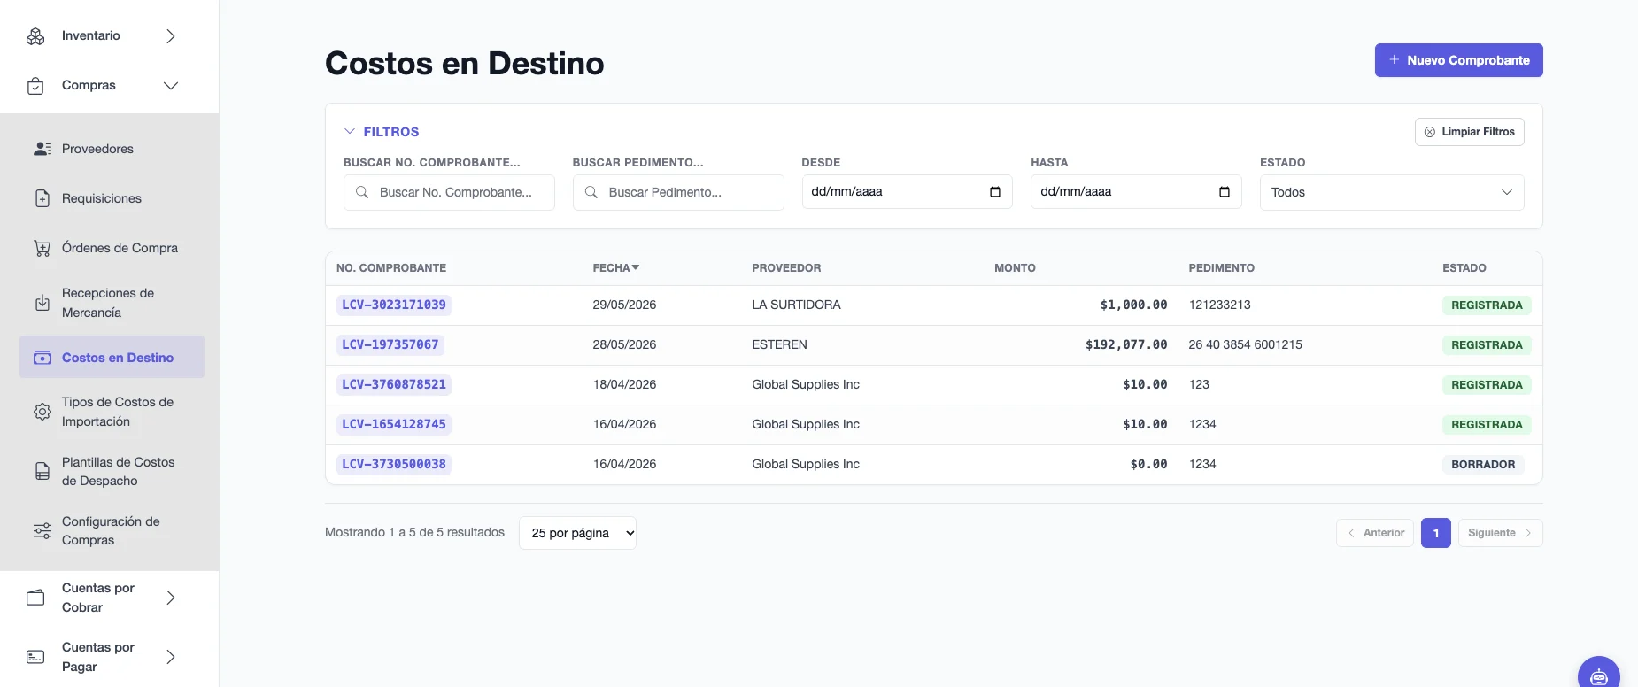Click the Cuentas por Pagar card icon
This screenshot has width=1638, height=687.
[x=35, y=657]
